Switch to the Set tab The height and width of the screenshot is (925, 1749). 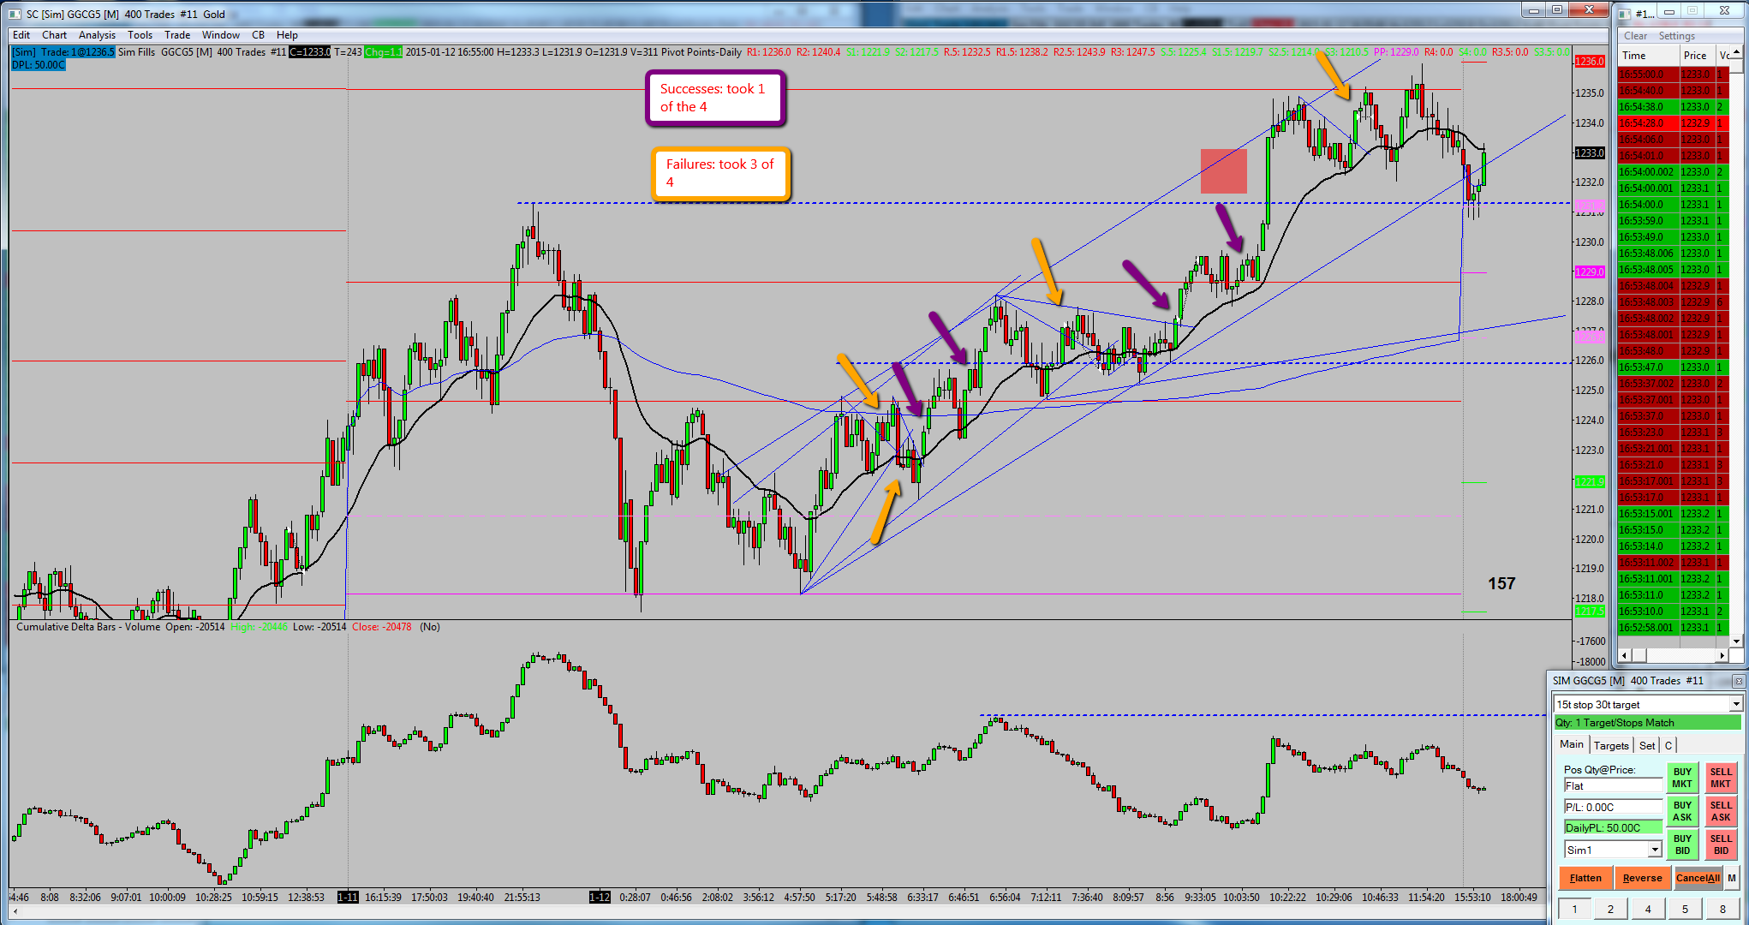[1647, 745]
